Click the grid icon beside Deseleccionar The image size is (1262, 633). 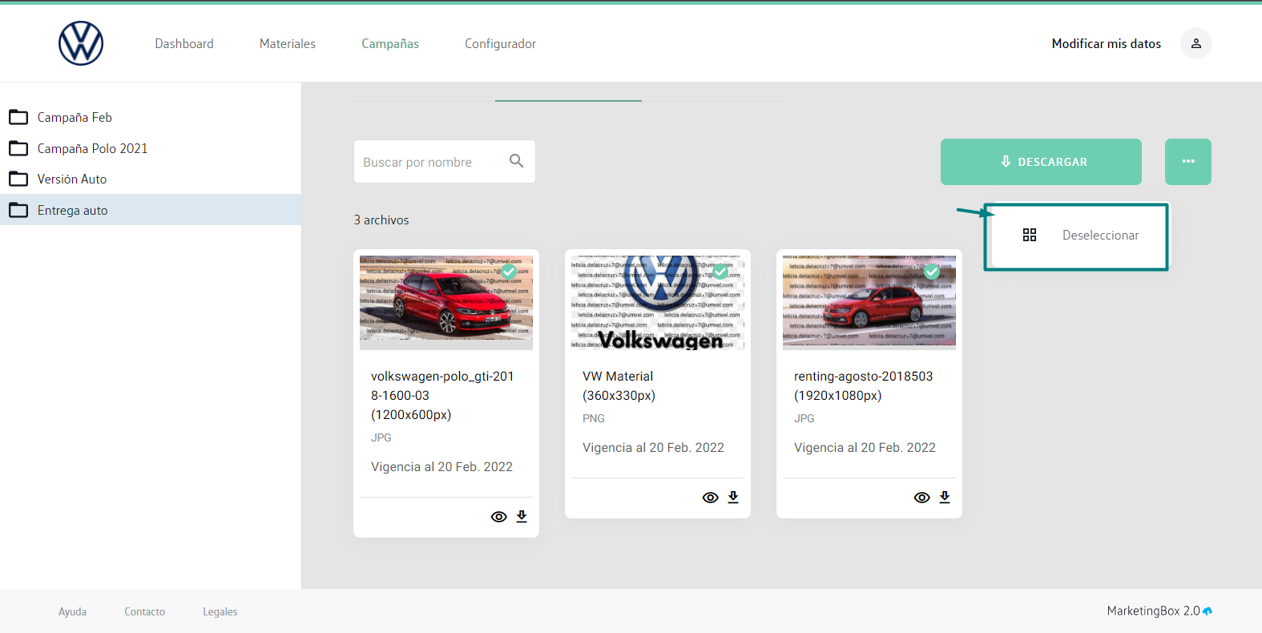pos(1030,235)
